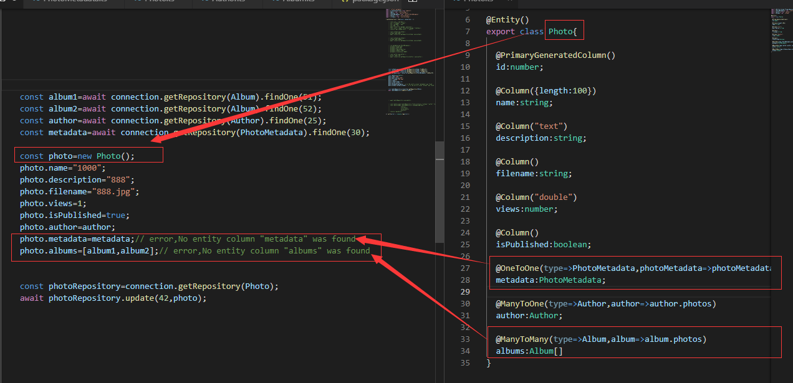Click the 'isPublished:boolean;' property line
Image resolution: width=793 pixels, height=383 pixels.
(x=544, y=244)
